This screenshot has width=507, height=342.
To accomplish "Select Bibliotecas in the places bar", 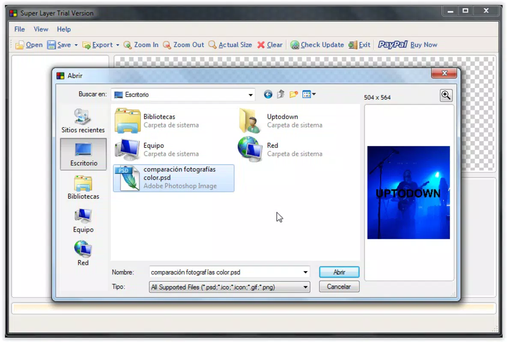I will pyautogui.click(x=83, y=187).
